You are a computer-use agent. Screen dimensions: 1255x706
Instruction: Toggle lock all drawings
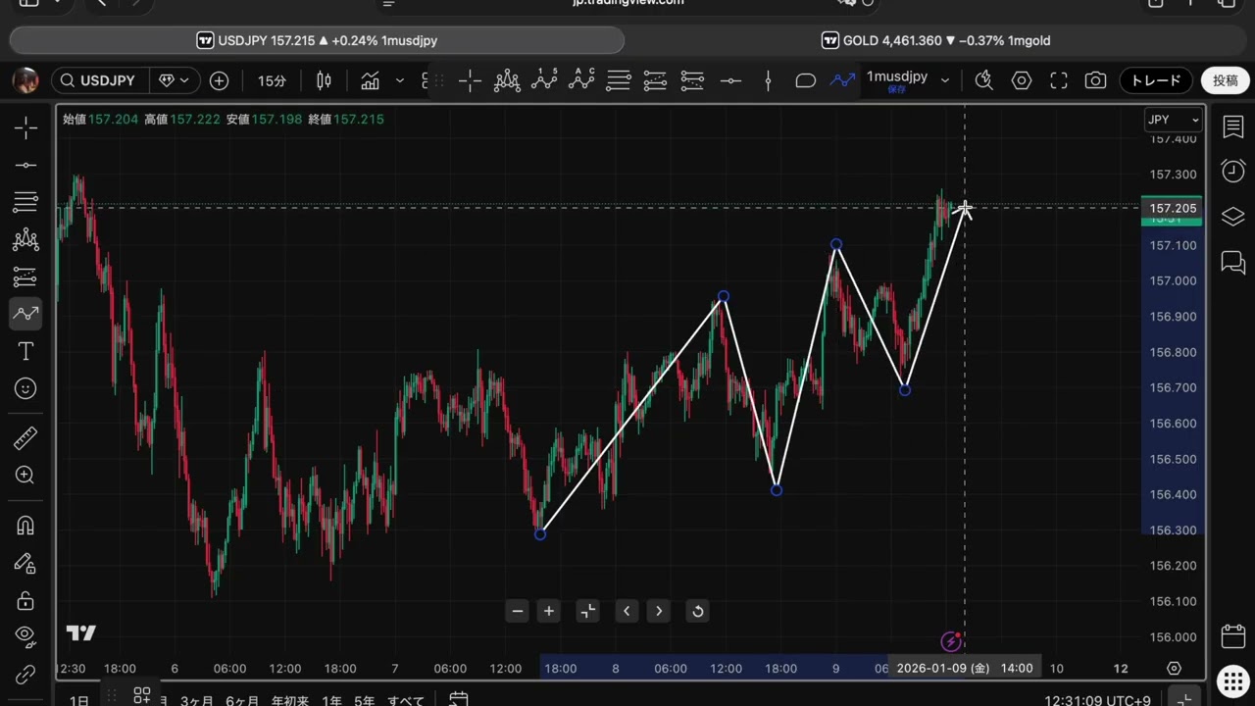pyautogui.click(x=25, y=600)
